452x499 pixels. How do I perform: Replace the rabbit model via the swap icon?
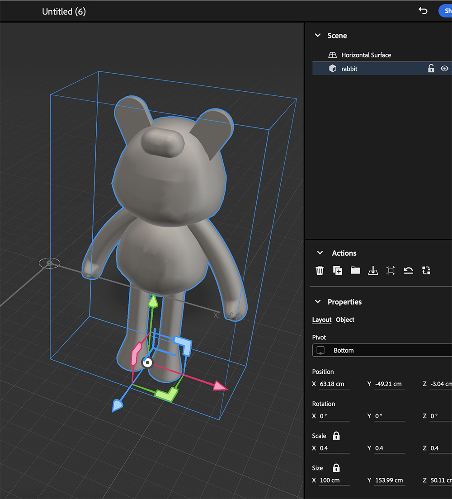[426, 270]
